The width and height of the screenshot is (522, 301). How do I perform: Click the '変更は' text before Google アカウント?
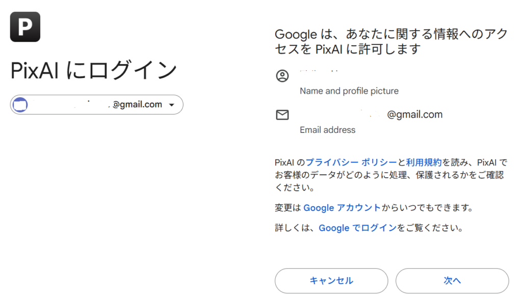(288, 208)
